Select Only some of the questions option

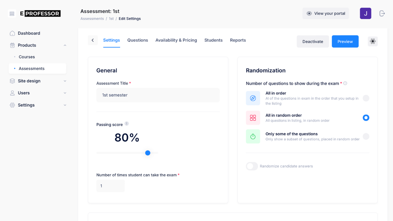(x=366, y=136)
